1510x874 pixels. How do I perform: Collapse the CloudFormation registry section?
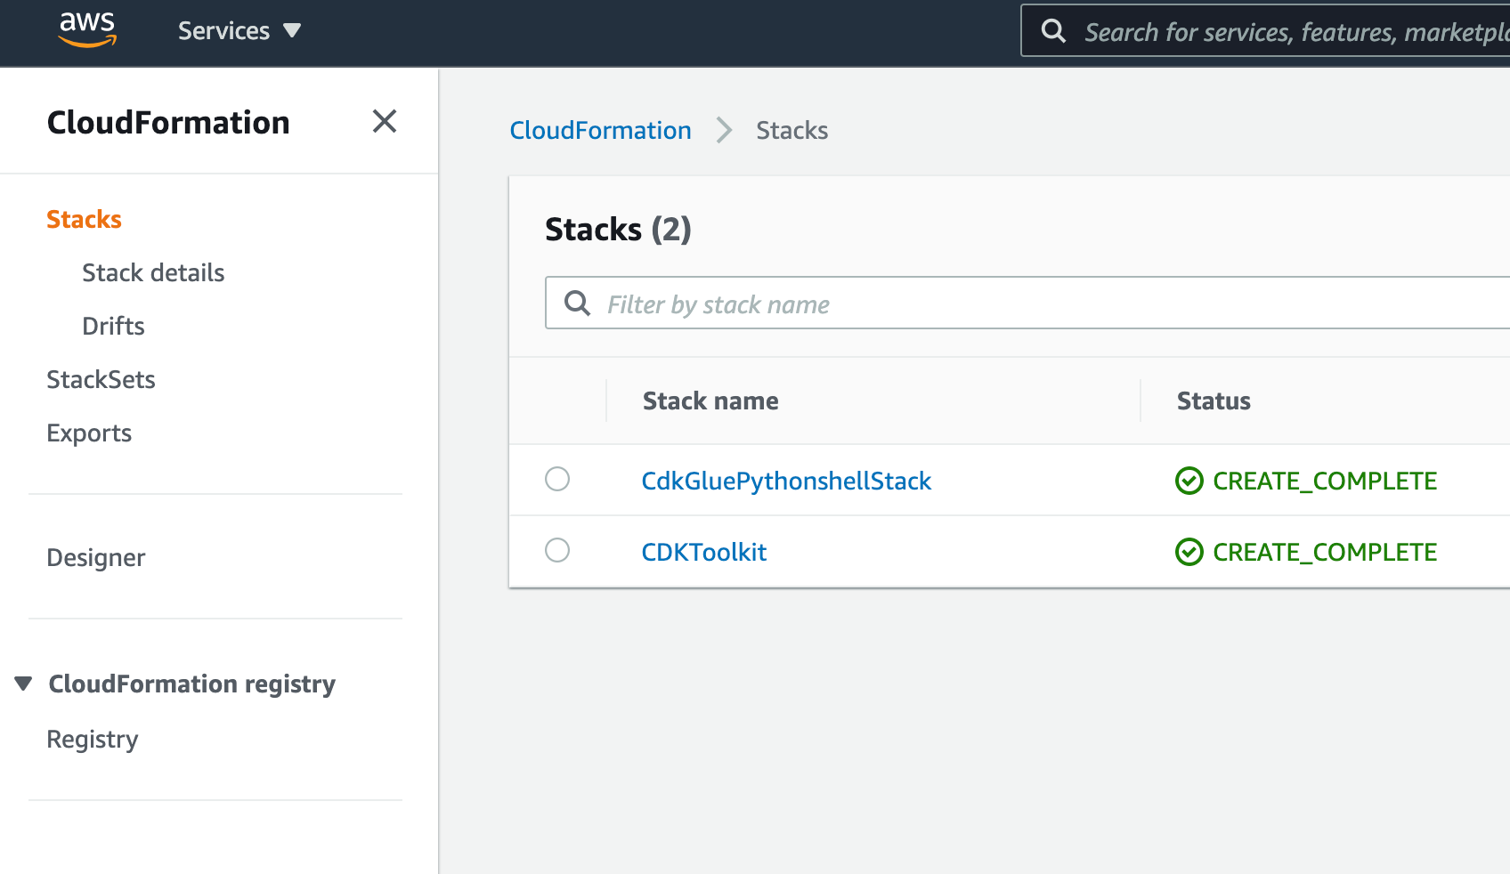(24, 684)
